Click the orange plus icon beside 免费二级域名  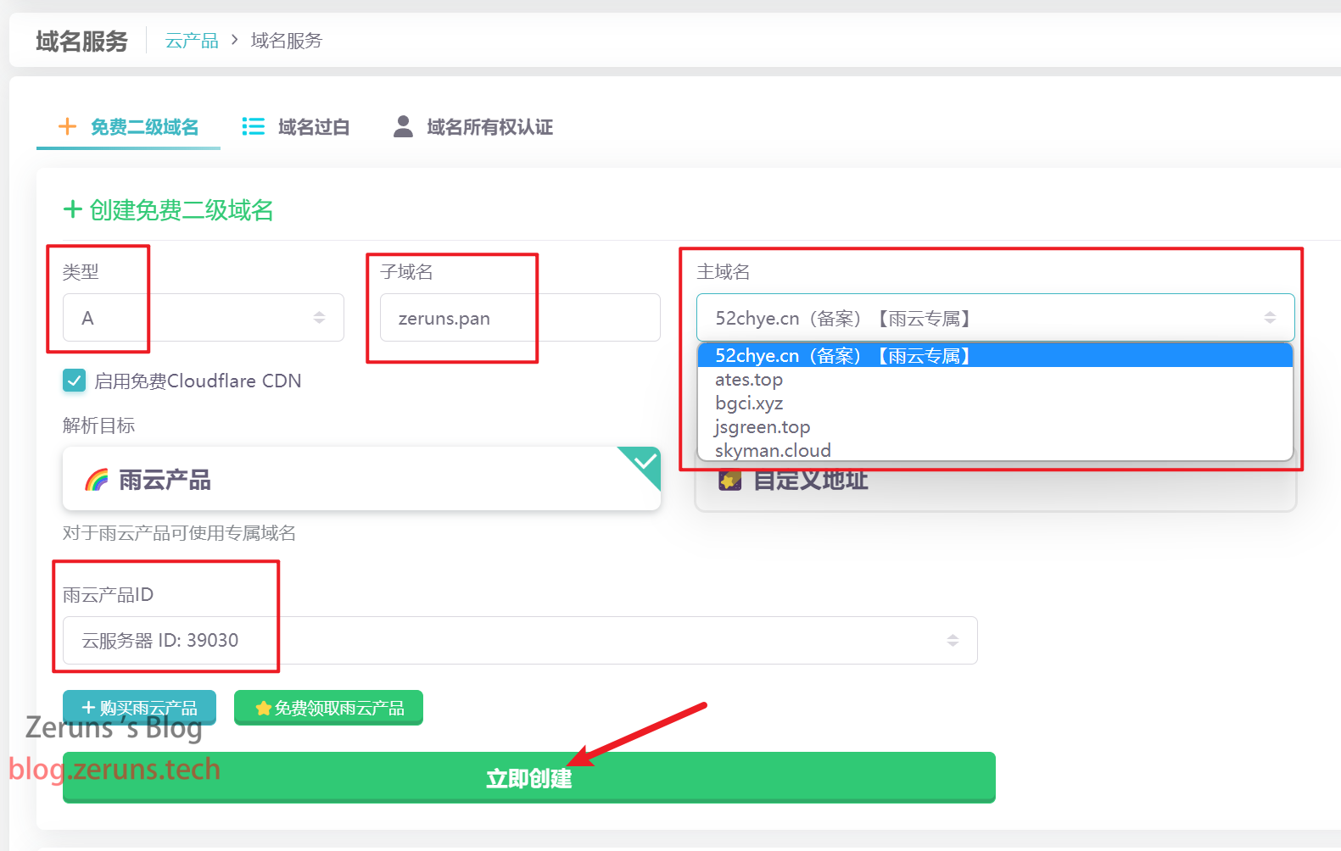[67, 126]
